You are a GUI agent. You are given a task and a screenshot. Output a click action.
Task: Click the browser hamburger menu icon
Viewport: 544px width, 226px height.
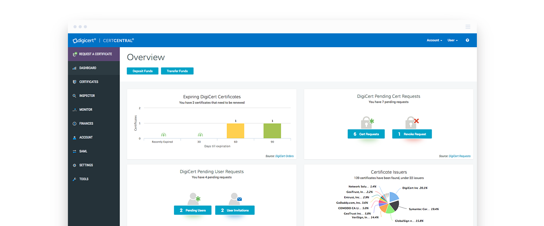click(x=468, y=27)
